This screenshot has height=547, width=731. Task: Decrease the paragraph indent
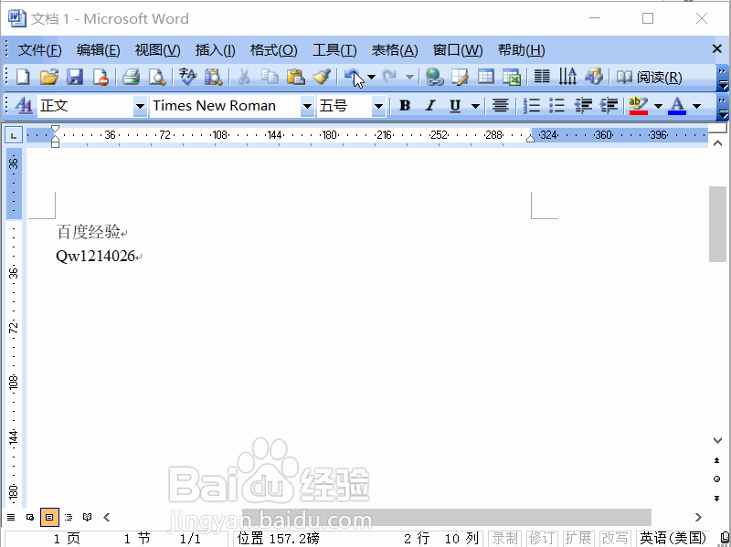pos(583,106)
